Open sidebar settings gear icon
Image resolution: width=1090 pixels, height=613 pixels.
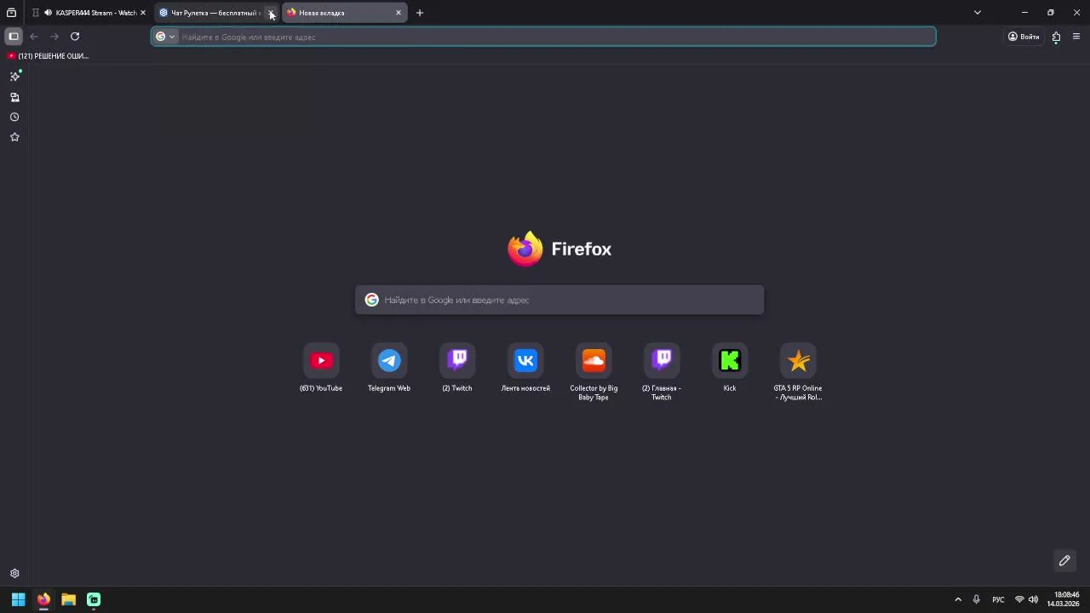14,574
